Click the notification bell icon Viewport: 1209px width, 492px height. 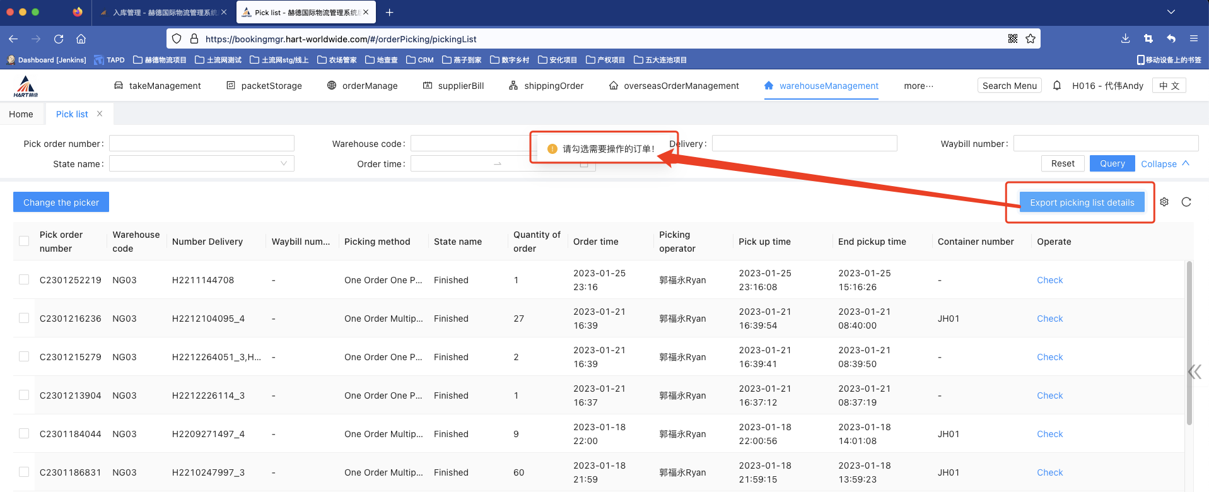click(x=1057, y=86)
